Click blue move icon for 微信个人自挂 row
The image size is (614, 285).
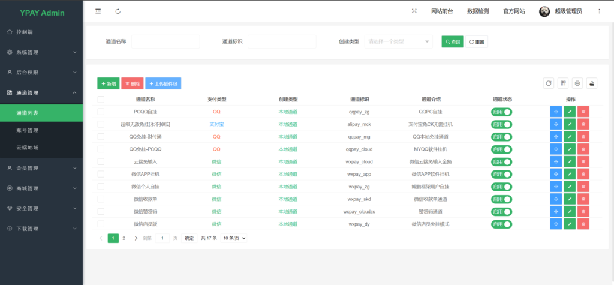(556, 187)
